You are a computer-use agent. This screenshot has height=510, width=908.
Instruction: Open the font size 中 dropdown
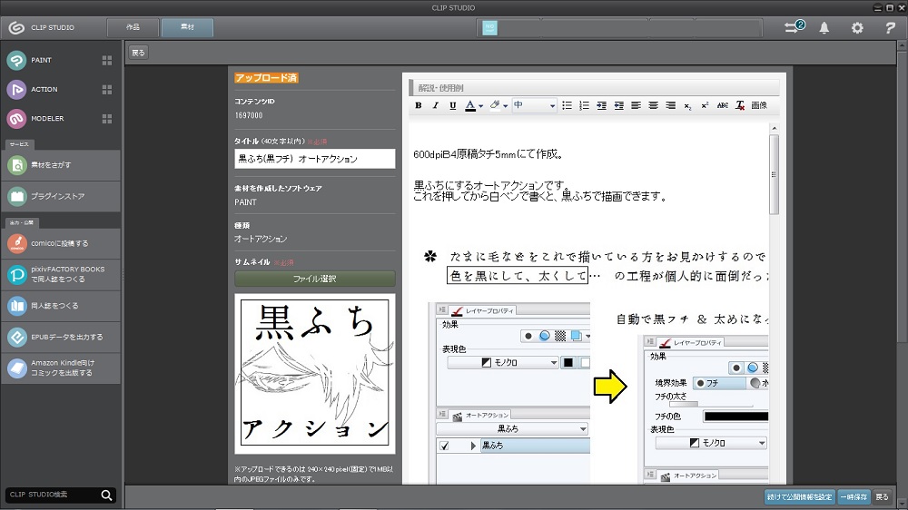pyautogui.click(x=535, y=105)
